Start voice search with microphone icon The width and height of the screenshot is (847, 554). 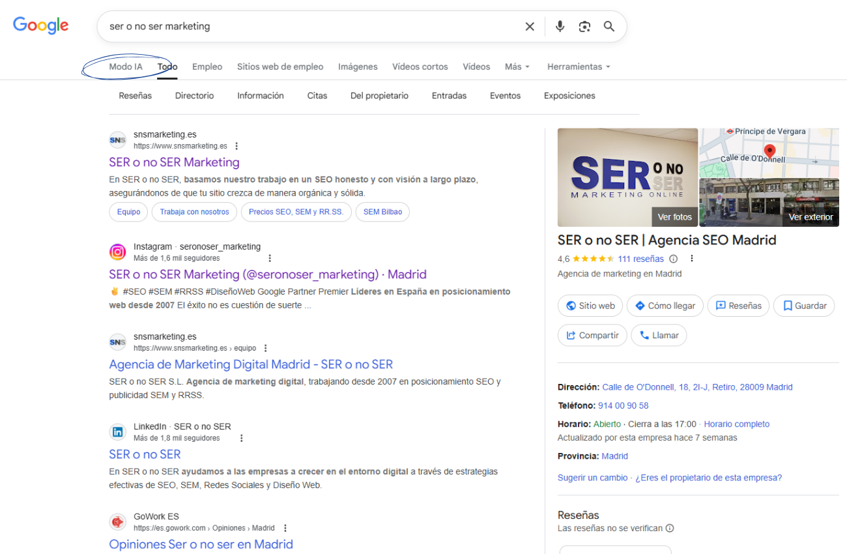[560, 27]
